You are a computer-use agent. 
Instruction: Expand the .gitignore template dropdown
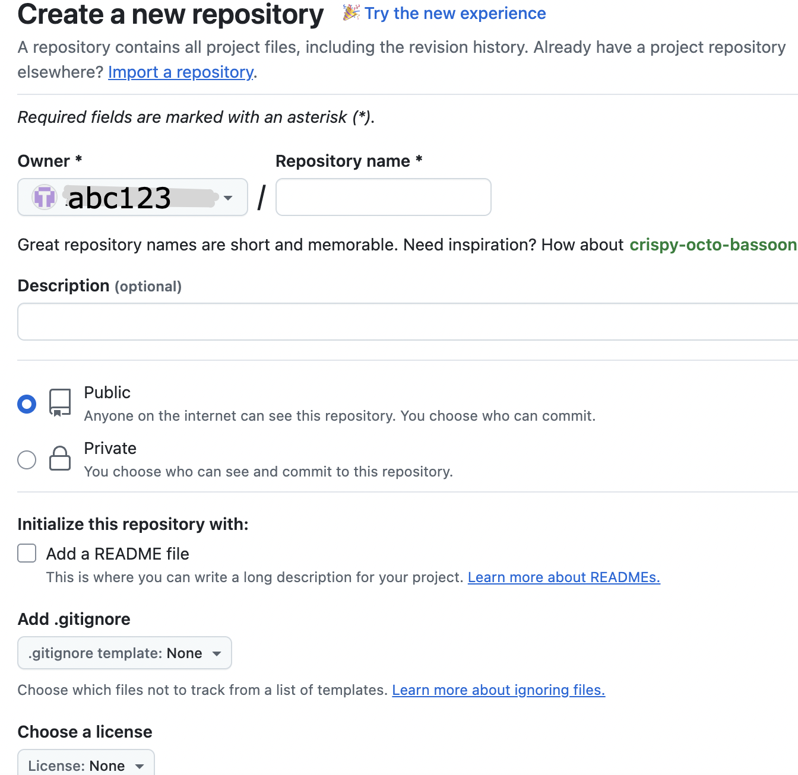tap(125, 653)
